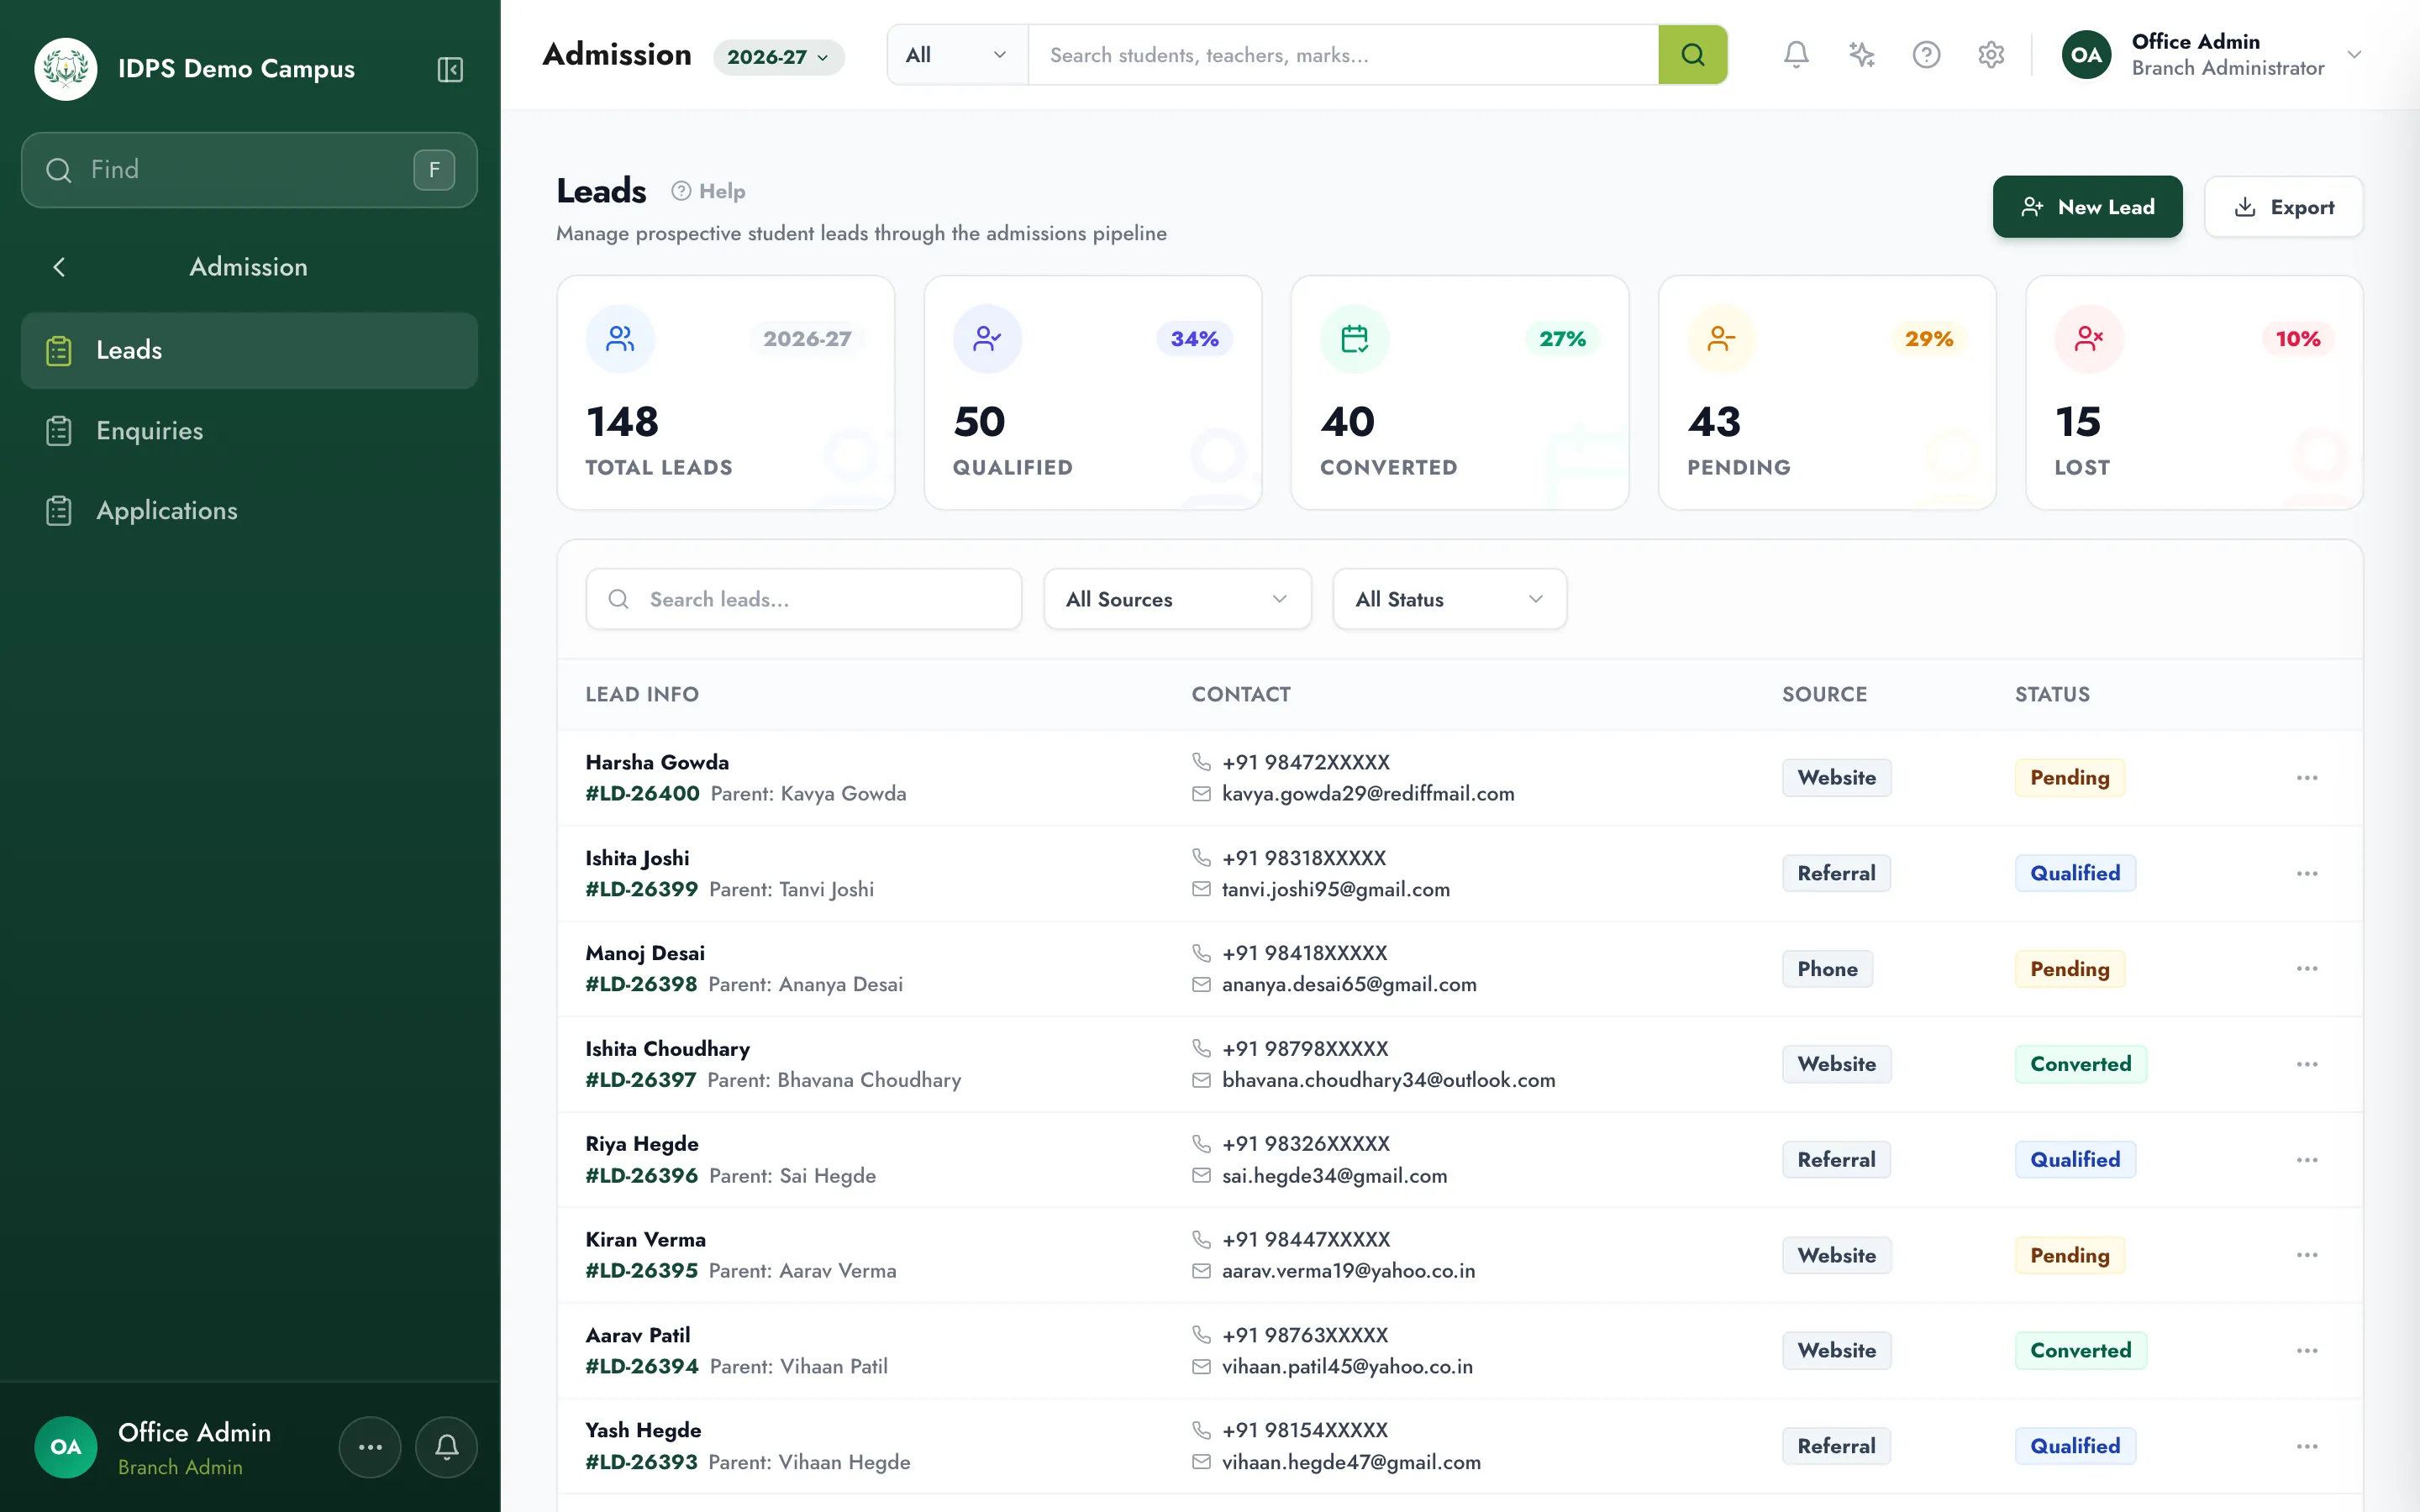Go back with Admission arrow in sidebar
This screenshot has width=2420, height=1512.
[x=59, y=267]
